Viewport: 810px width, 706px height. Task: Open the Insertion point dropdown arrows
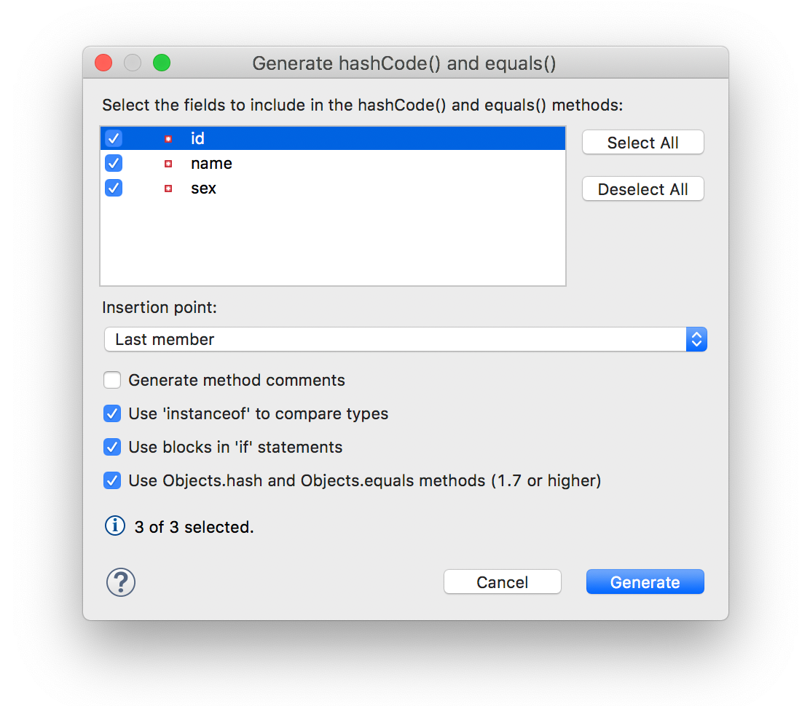point(696,339)
